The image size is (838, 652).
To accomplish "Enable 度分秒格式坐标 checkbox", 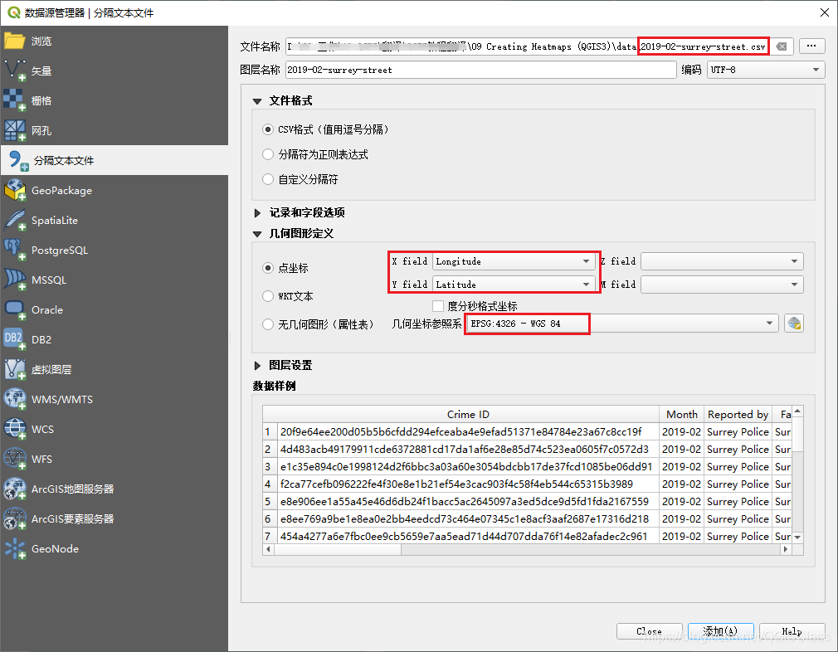I will (438, 306).
